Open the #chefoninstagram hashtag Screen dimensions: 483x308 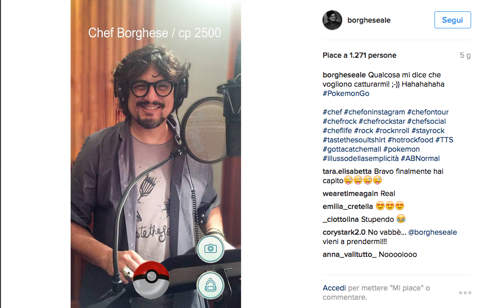tap(374, 112)
